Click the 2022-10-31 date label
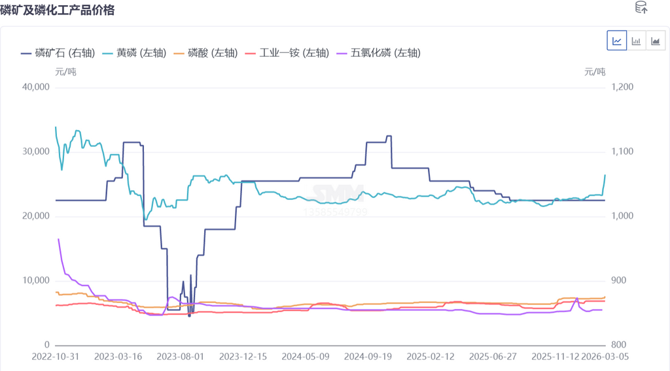The height and width of the screenshot is (371, 670). point(56,357)
